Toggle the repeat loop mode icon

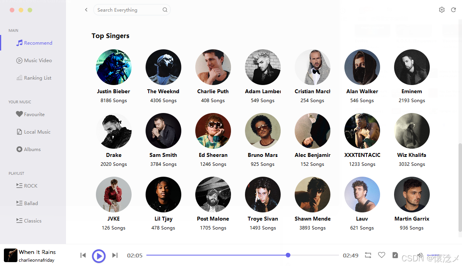pyautogui.click(x=368, y=255)
